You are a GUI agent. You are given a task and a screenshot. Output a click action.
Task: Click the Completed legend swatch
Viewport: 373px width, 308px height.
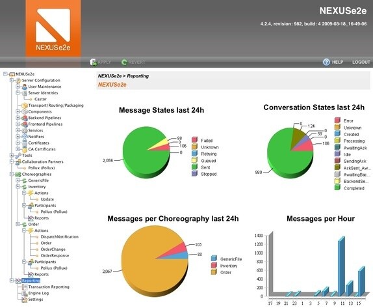point(337,188)
